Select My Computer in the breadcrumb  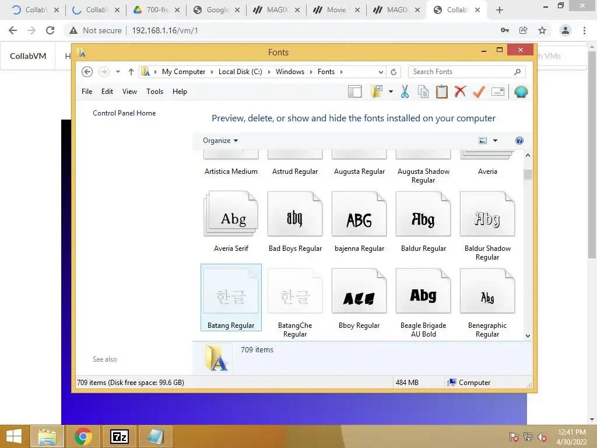click(184, 72)
